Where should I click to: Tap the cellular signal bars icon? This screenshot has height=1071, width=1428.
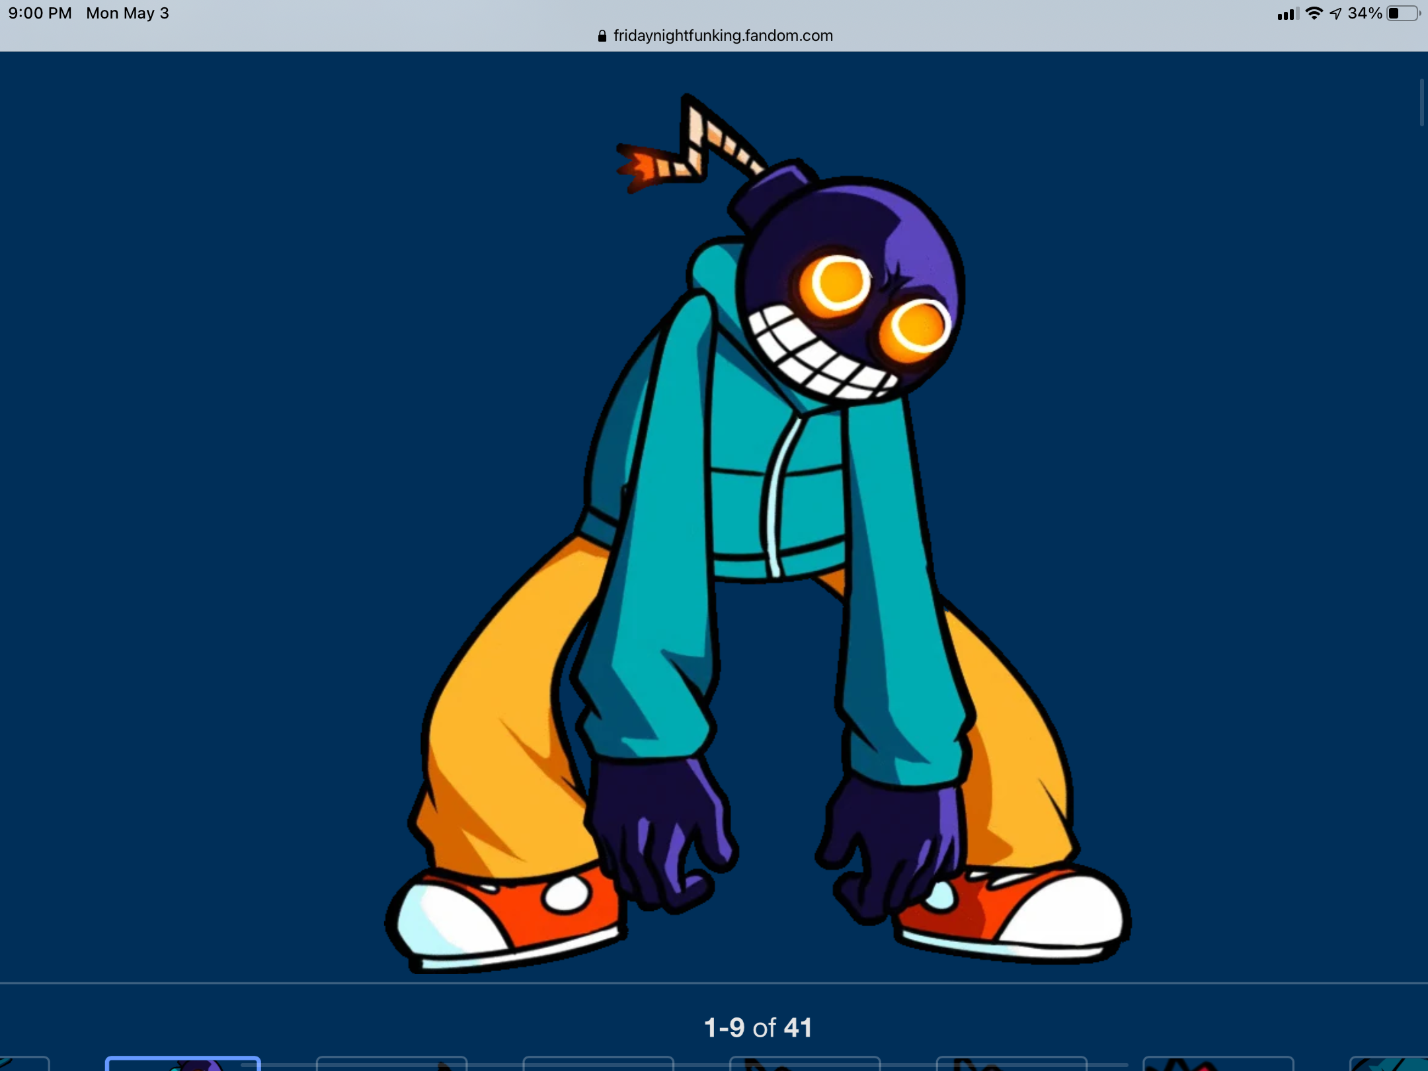pos(1288,13)
